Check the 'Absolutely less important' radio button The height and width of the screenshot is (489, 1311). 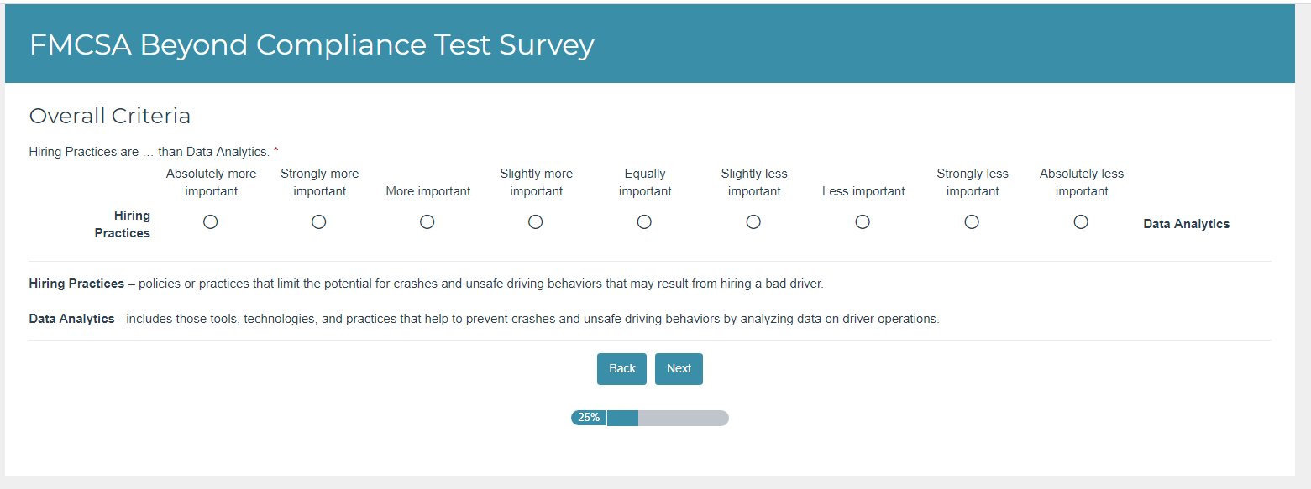[1081, 222]
